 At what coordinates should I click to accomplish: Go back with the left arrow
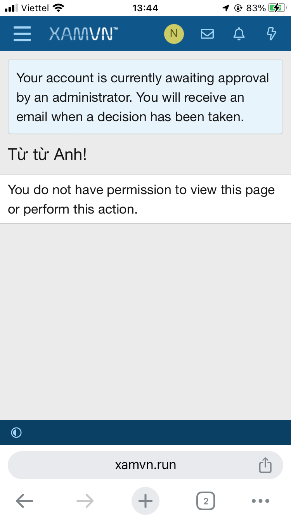24,501
